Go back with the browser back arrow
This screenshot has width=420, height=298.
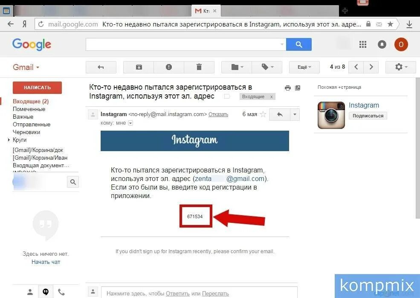tap(10, 24)
